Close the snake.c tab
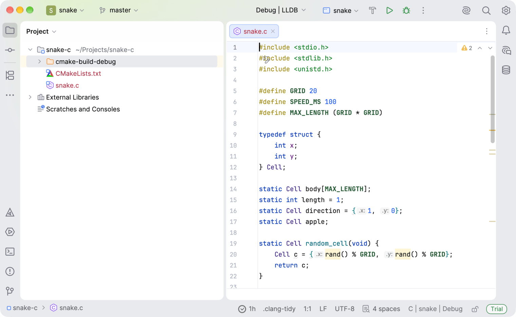 click(x=273, y=31)
